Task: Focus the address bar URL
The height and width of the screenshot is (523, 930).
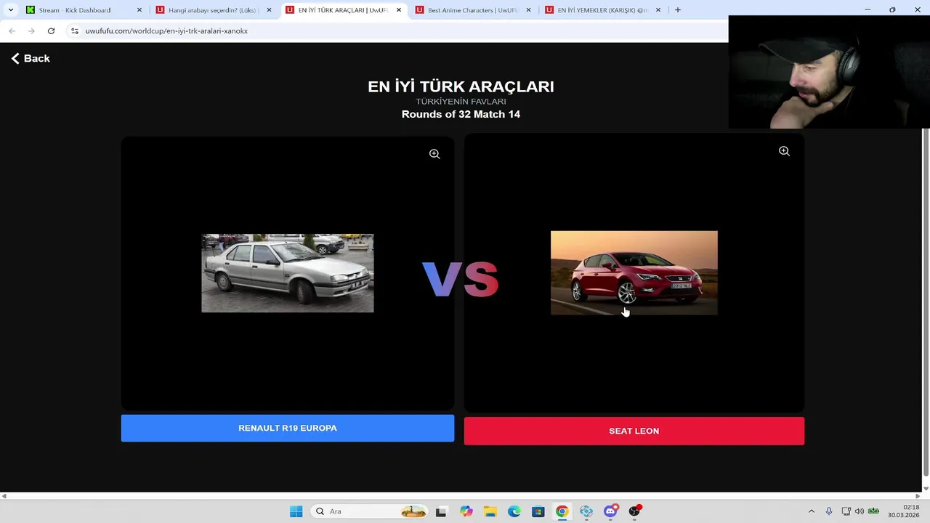Action: click(x=166, y=31)
